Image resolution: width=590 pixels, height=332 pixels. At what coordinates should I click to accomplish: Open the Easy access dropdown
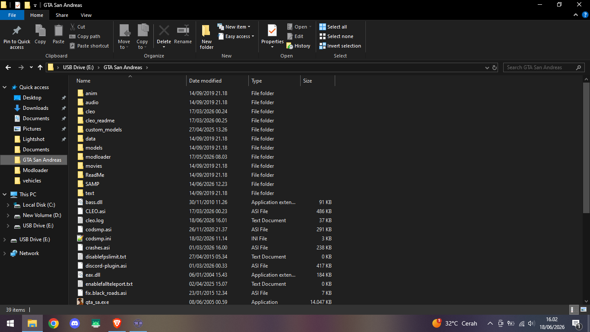click(236, 36)
